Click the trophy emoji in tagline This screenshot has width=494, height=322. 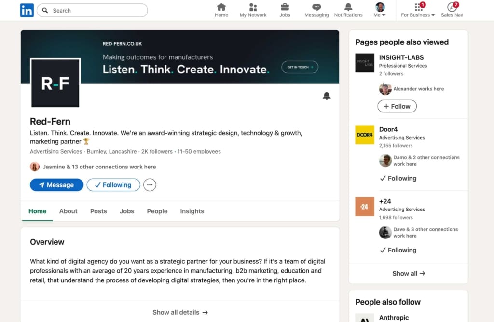[86, 141]
